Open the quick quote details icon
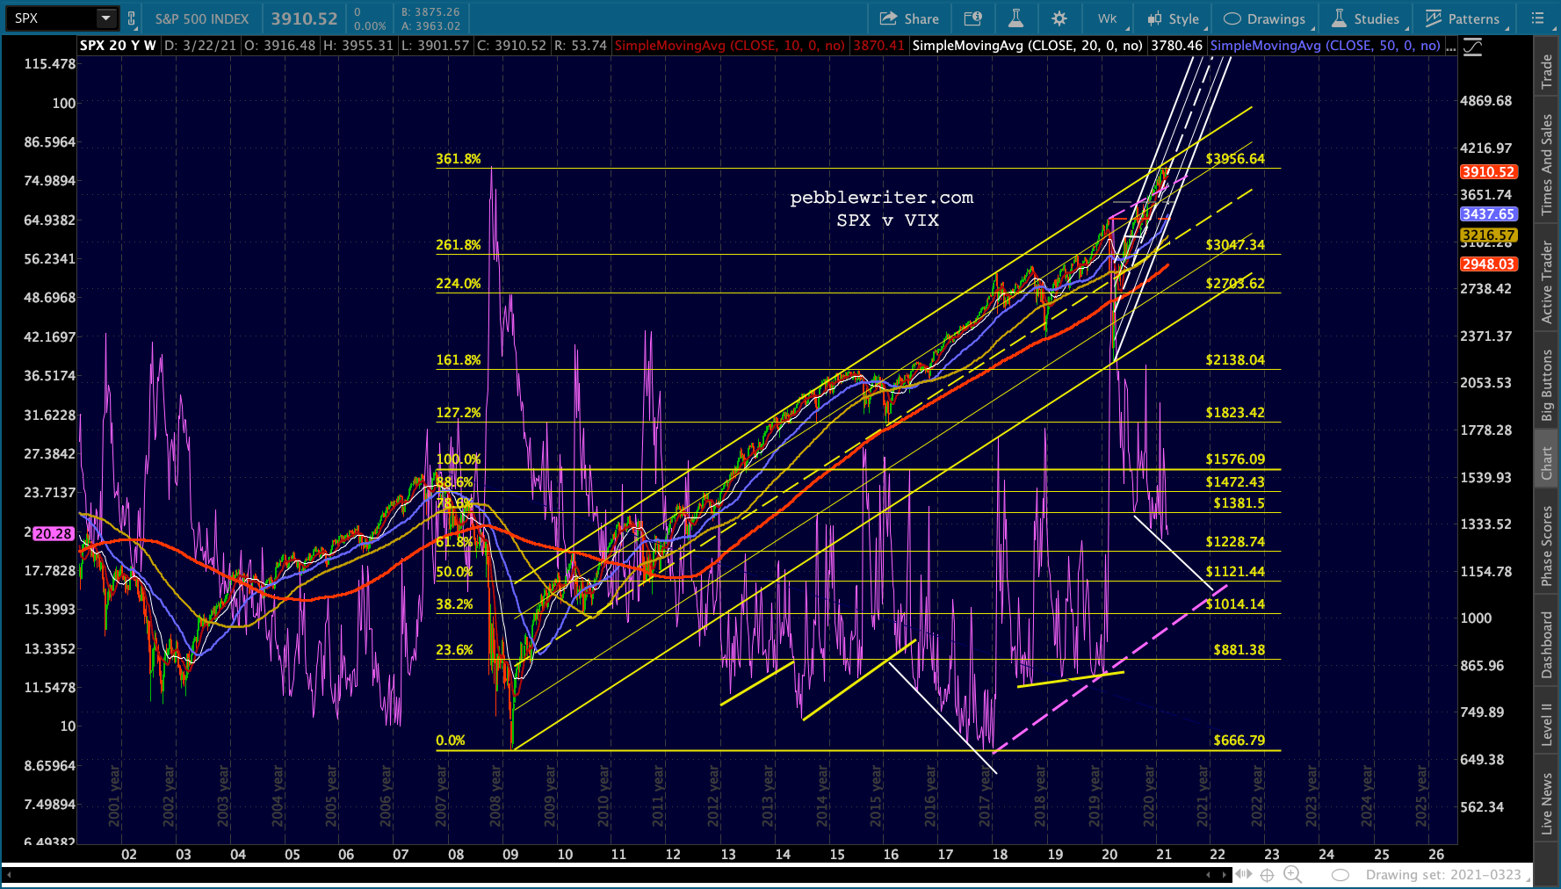1561x889 pixels. tap(972, 18)
